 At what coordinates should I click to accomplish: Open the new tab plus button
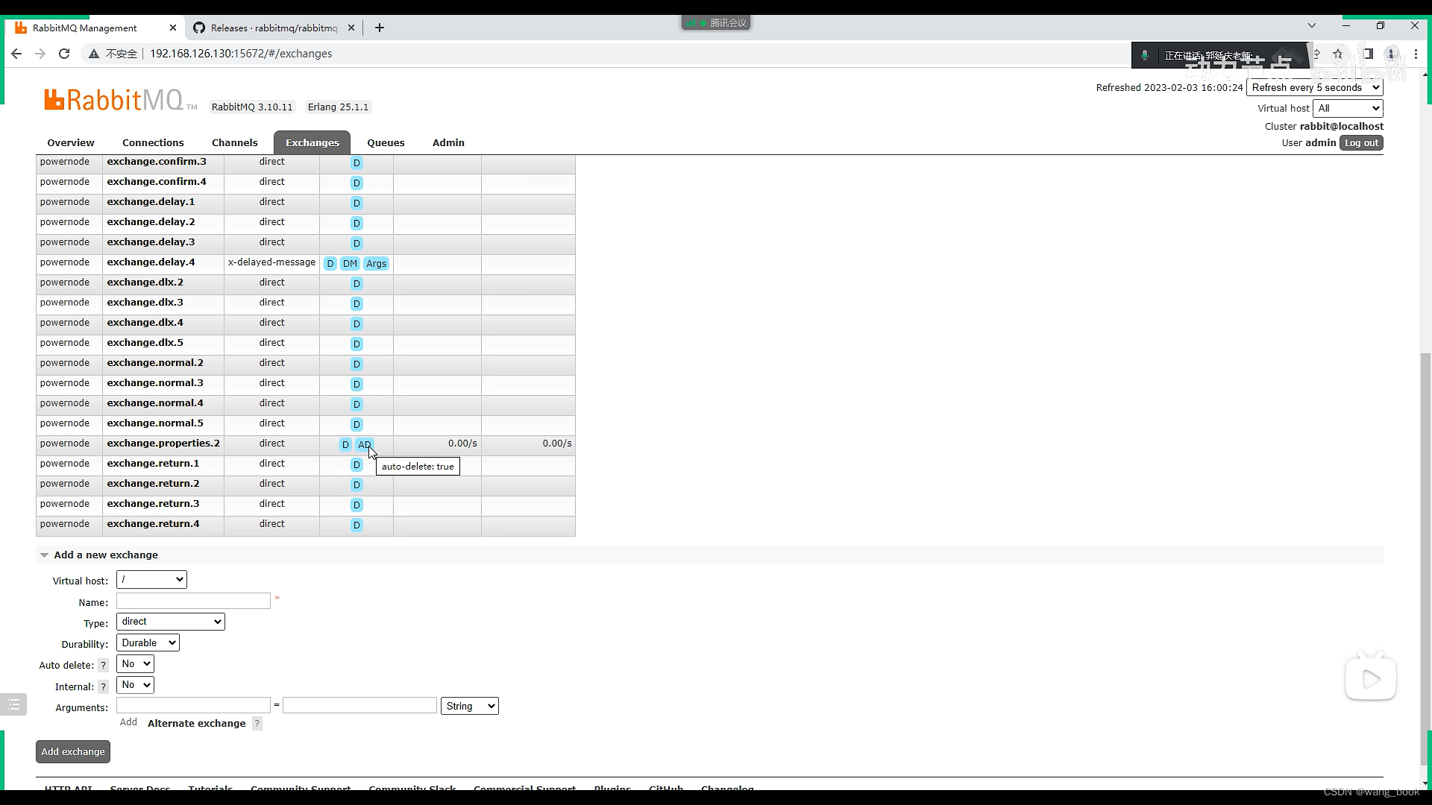[x=380, y=28]
